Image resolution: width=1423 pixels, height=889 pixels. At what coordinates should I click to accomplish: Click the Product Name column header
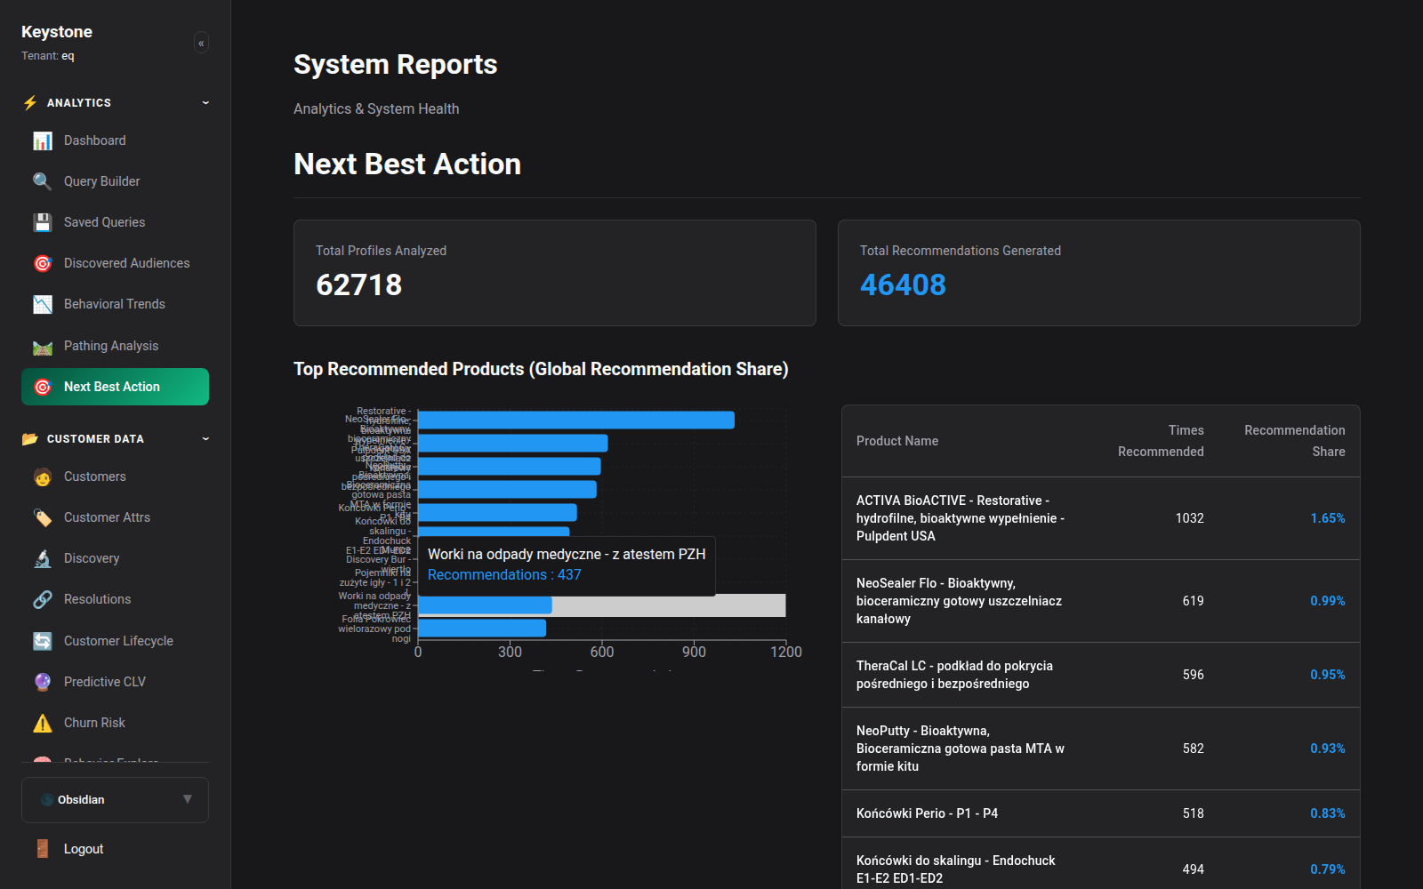point(897,441)
